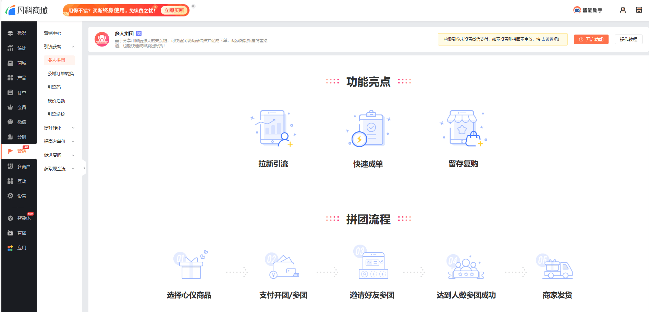Dismiss the promotional banner
This screenshot has height=312, width=649.
pos(193,6)
